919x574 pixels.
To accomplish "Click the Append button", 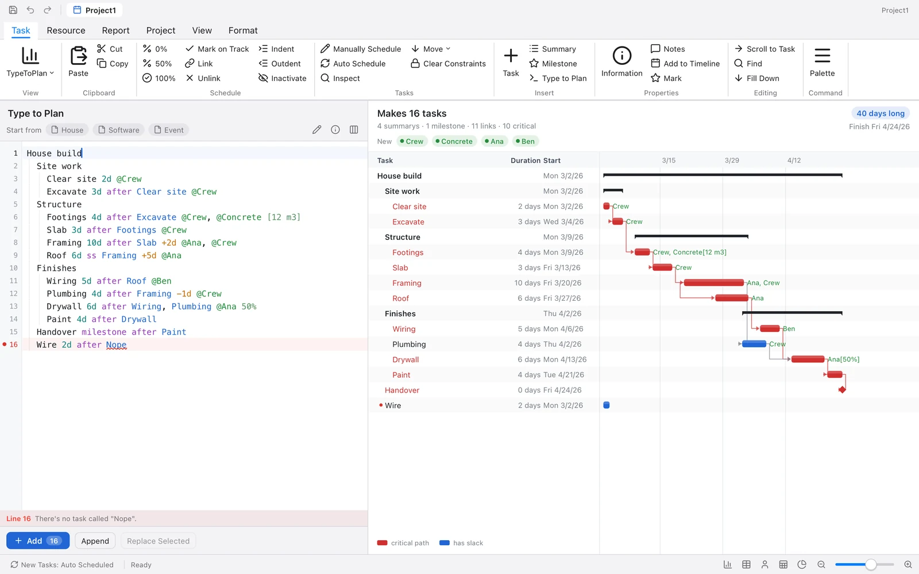I will (x=95, y=541).
